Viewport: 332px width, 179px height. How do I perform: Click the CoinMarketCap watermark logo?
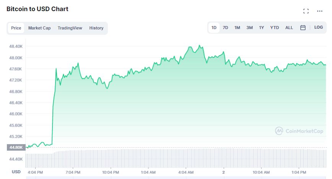(x=299, y=131)
